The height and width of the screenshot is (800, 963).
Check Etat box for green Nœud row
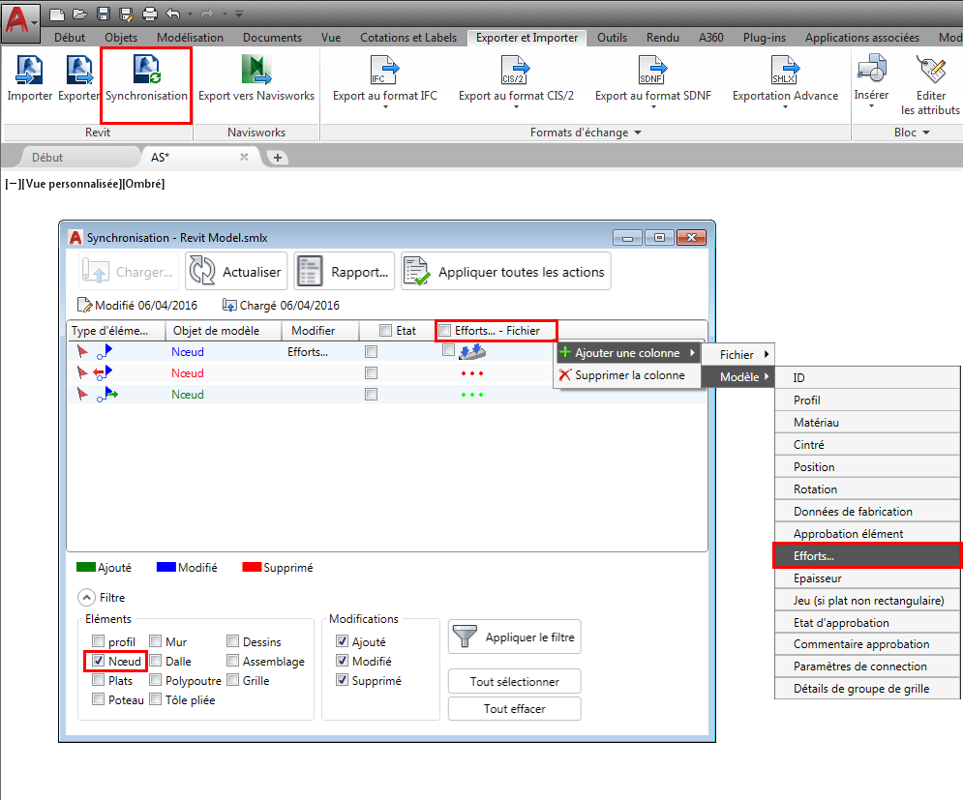coord(371,394)
